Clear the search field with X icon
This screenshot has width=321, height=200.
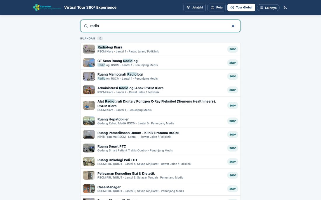coord(233,26)
